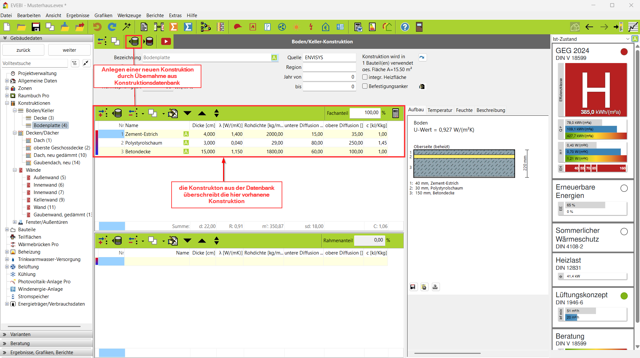The image size is (640, 358).
Task: Undo last action with orange arrow
Action: click(x=97, y=27)
